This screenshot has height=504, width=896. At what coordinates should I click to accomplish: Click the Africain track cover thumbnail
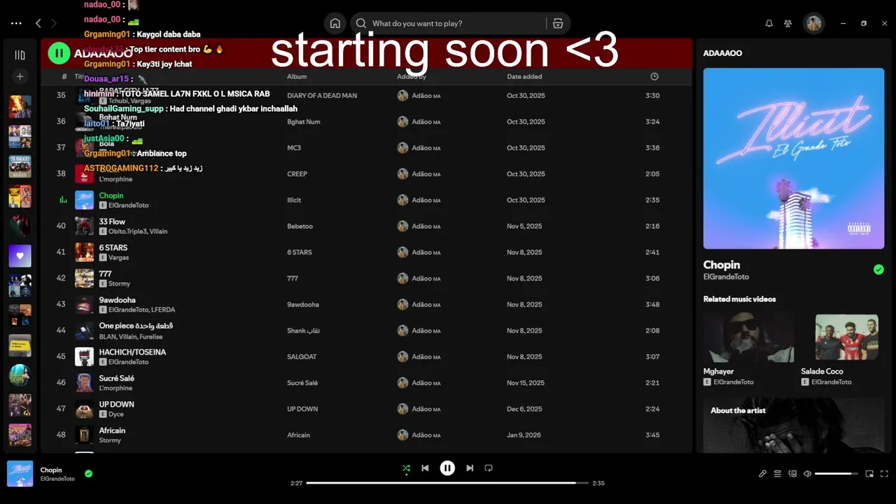click(x=84, y=435)
